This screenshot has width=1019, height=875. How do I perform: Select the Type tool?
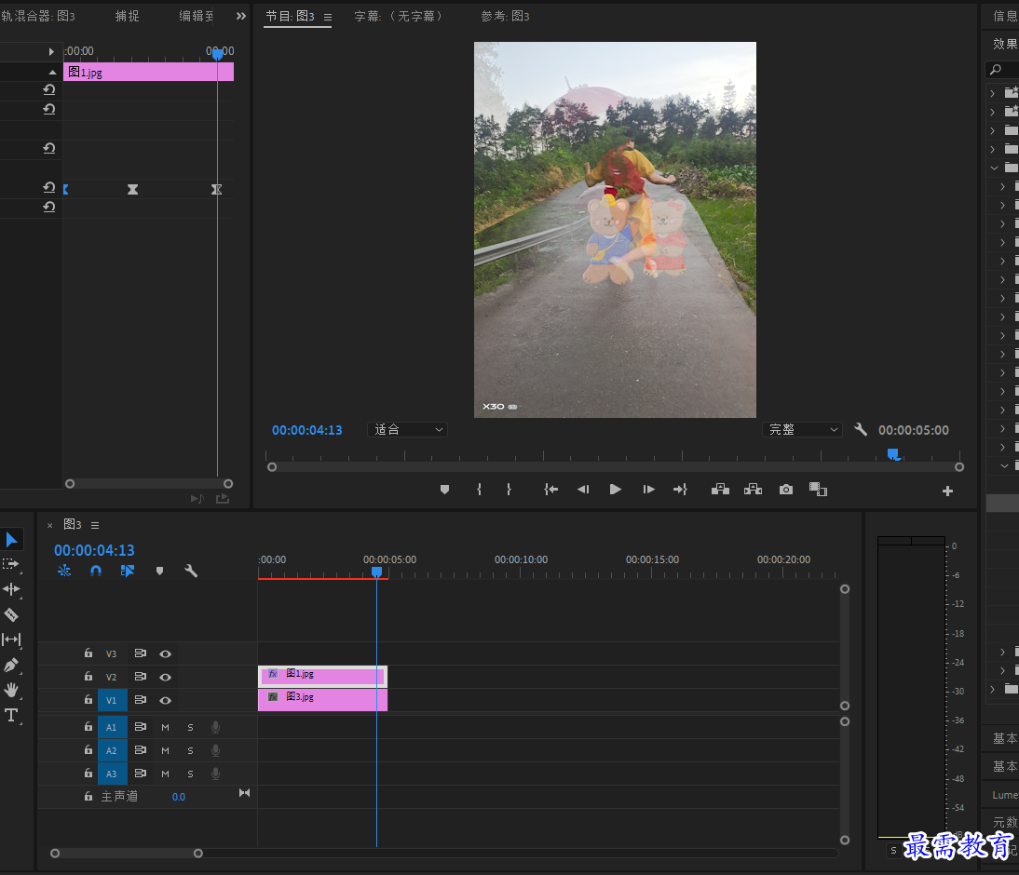11,715
